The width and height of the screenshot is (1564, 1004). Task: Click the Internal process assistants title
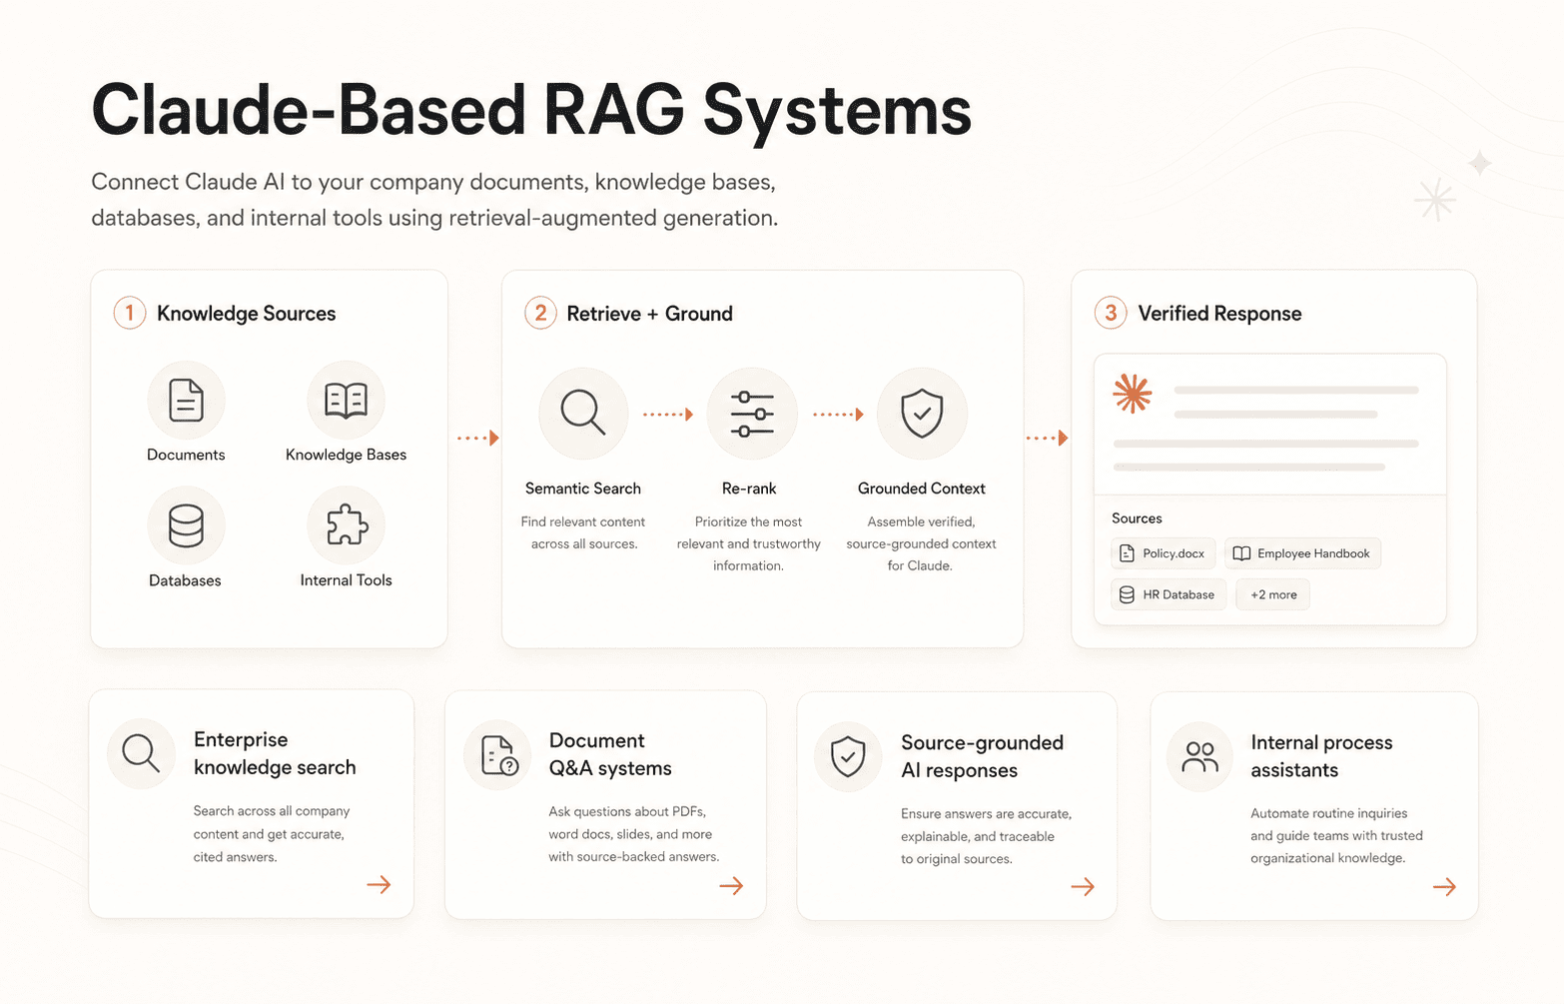(1321, 756)
